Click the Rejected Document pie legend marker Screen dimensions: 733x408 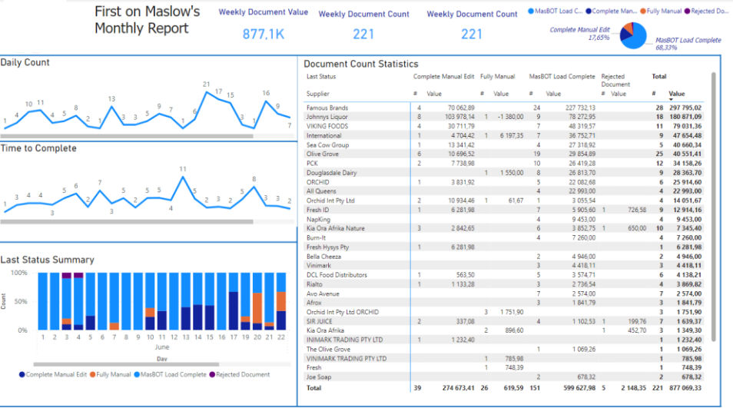(687, 12)
